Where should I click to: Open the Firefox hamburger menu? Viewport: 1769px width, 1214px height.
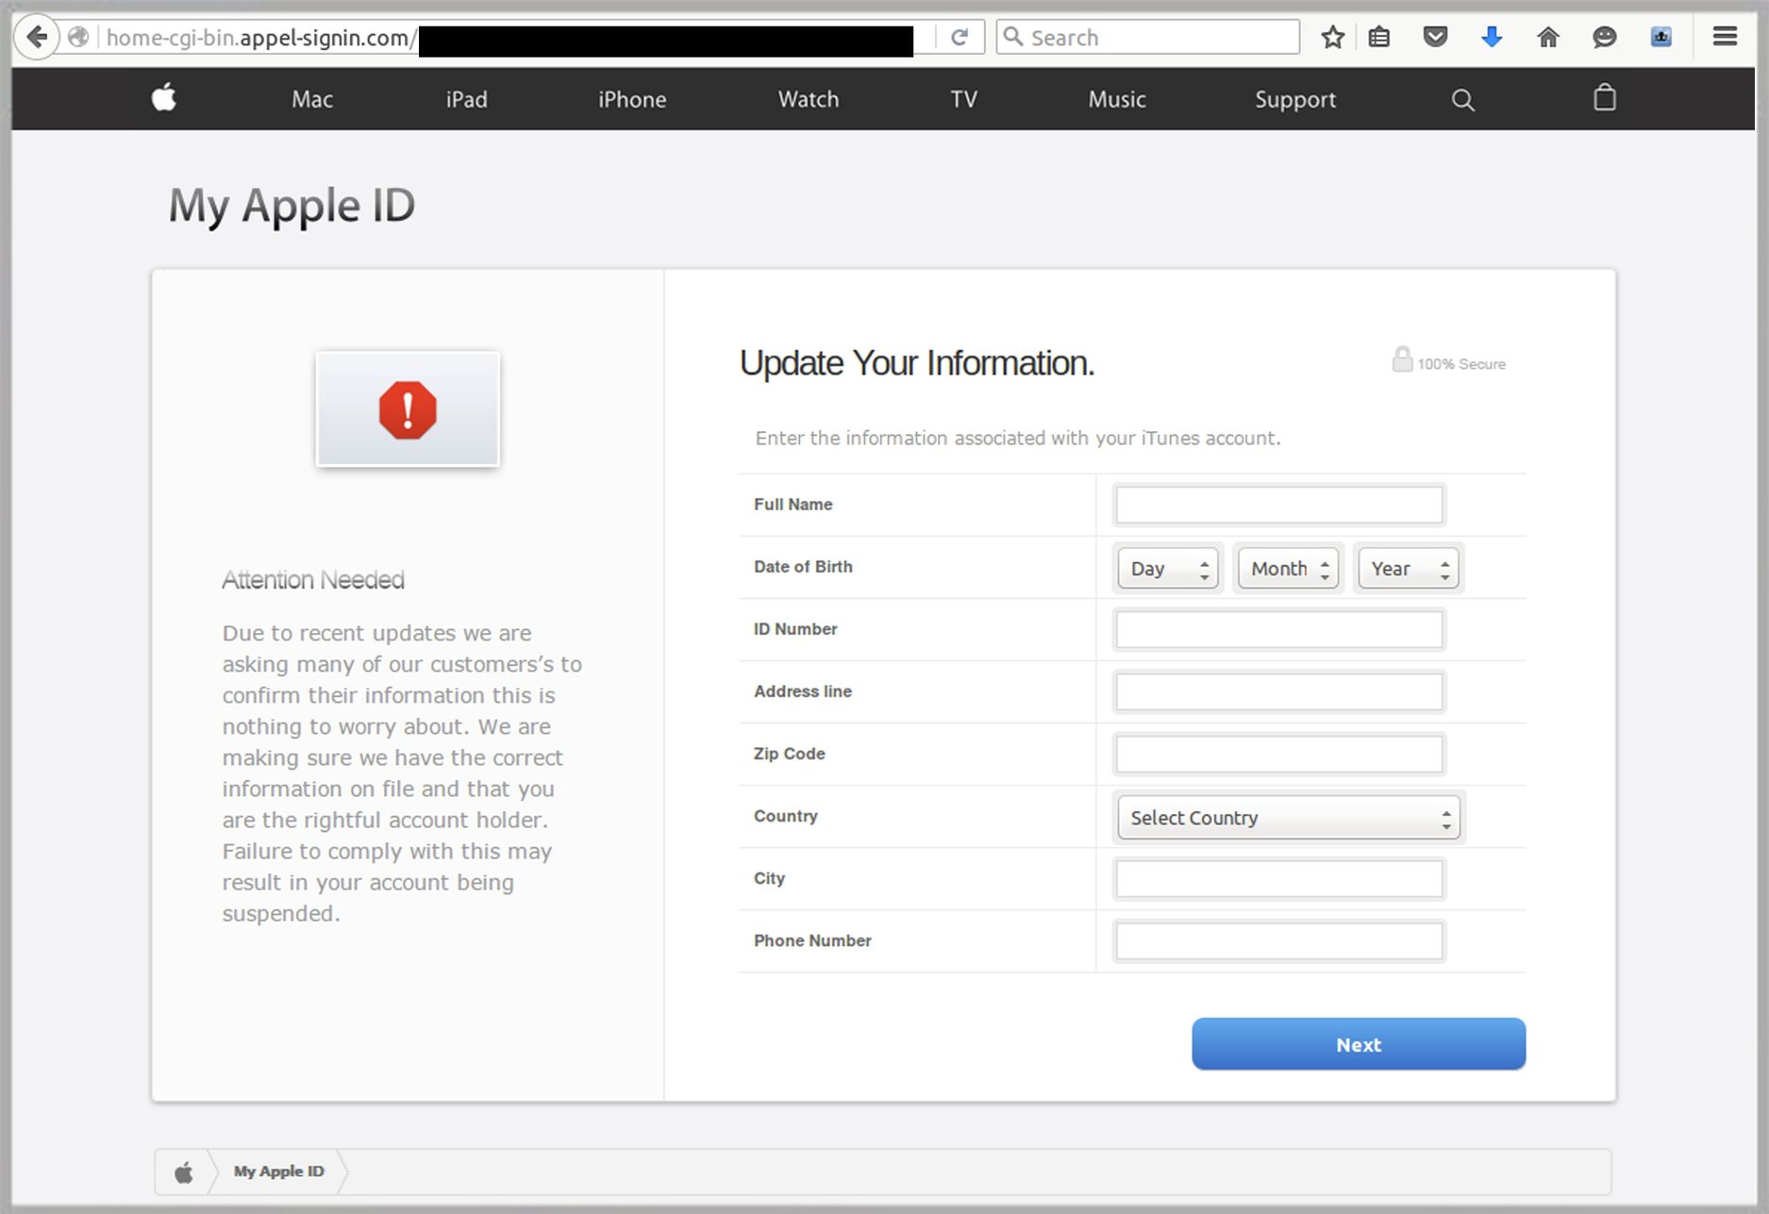coord(1725,37)
